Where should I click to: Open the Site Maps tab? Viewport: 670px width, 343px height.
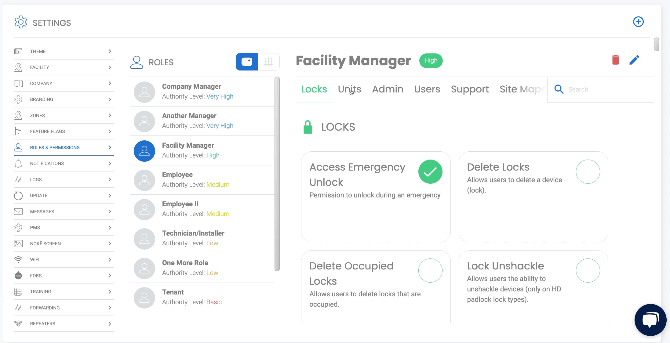tap(522, 89)
